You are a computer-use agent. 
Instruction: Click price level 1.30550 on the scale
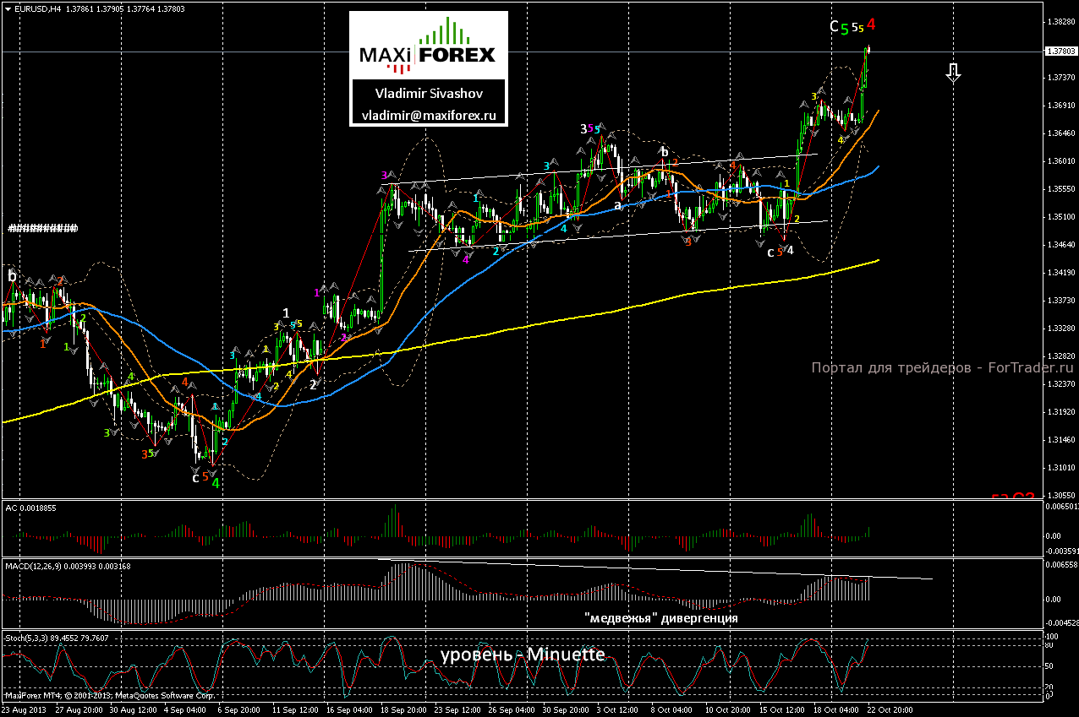(x=1060, y=495)
